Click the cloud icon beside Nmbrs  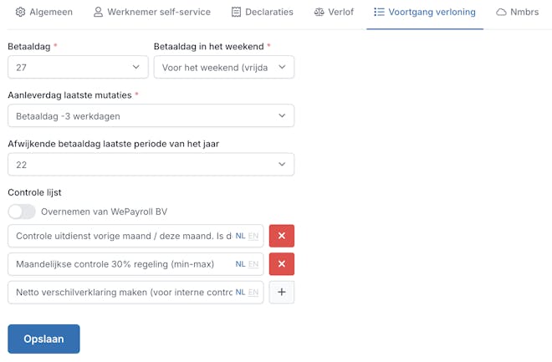[x=501, y=13]
